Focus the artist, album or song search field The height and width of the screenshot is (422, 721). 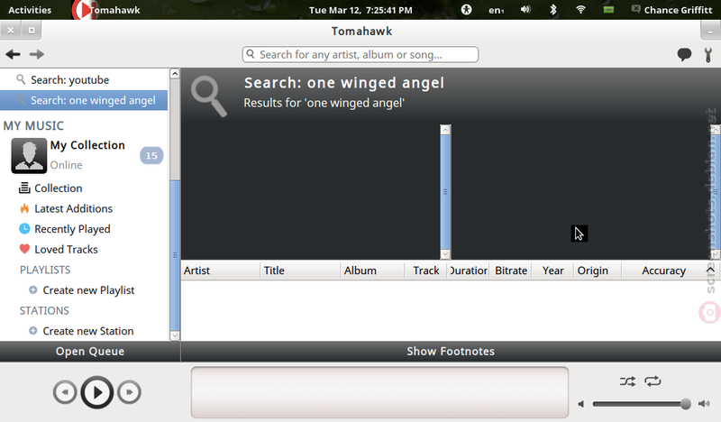pyautogui.click(x=360, y=54)
